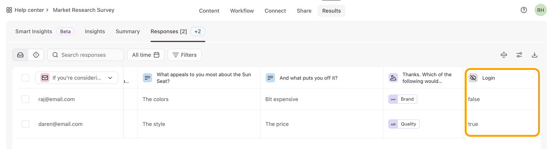This screenshot has height=149, width=553.
Task: Open the RH user avatar menu
Action: [541, 10]
